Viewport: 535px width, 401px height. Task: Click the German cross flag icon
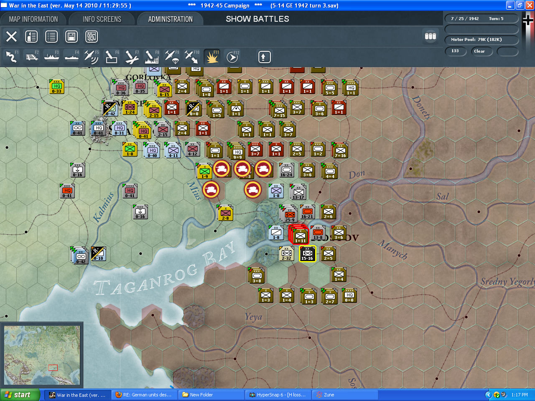(528, 21)
